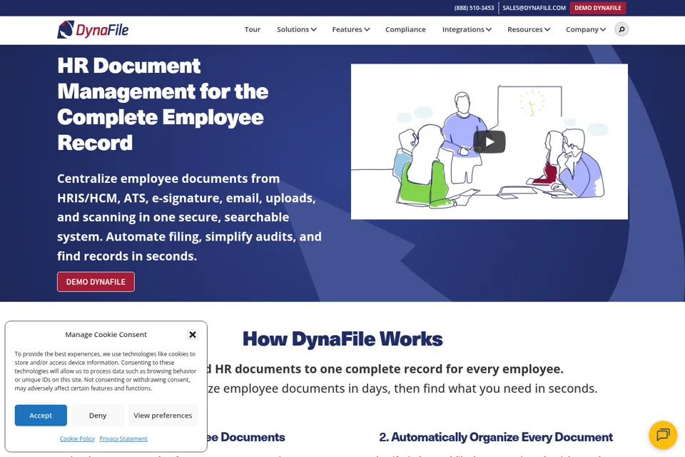Deny cookies
Image resolution: width=685 pixels, height=457 pixels.
coord(98,416)
